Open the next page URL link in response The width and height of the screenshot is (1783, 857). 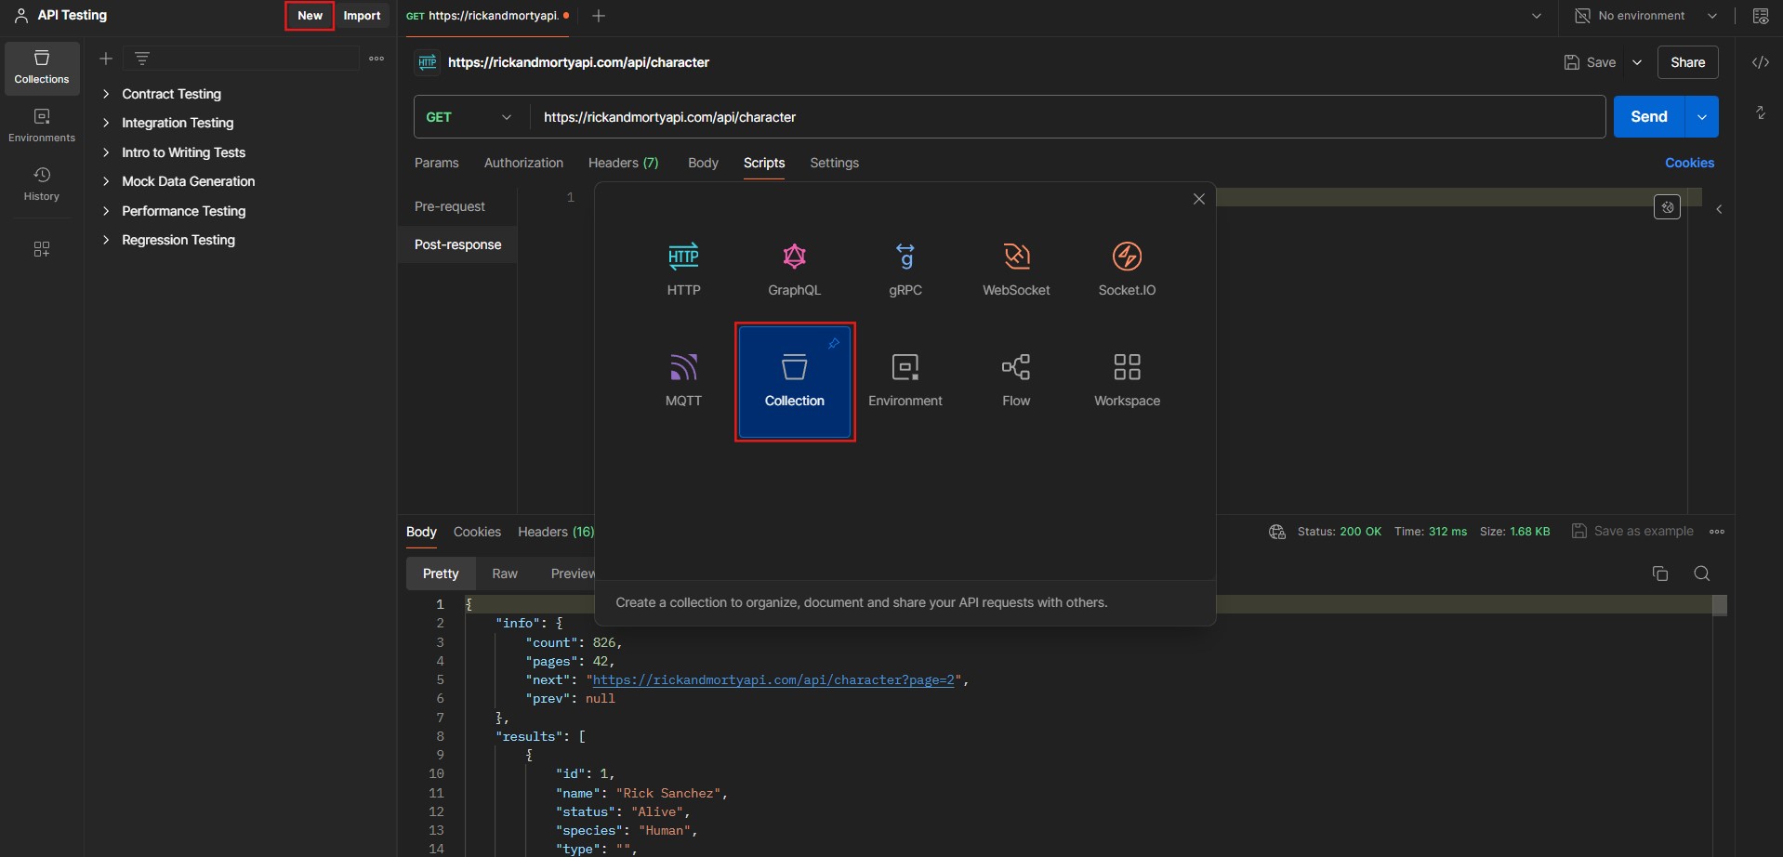(773, 679)
